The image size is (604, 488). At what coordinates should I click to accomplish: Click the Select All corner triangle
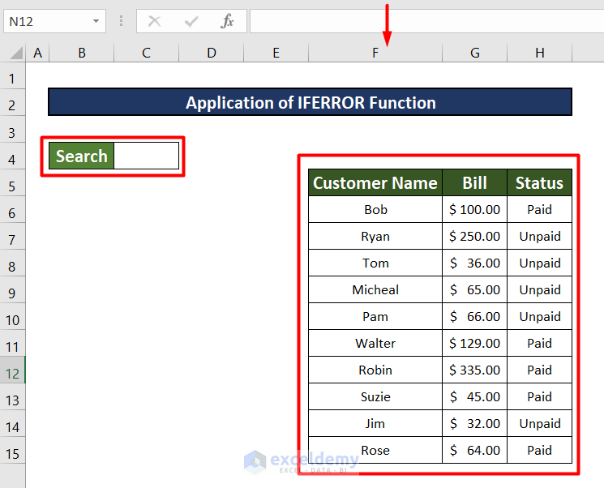coord(16,53)
